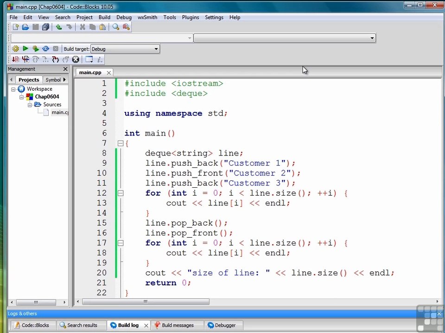Click the Stop debugger icon
The image size is (445, 333).
click(x=76, y=60)
